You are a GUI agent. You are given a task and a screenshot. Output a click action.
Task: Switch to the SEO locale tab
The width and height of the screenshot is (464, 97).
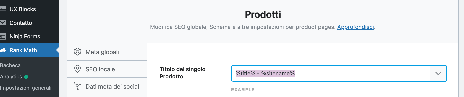click(107, 69)
